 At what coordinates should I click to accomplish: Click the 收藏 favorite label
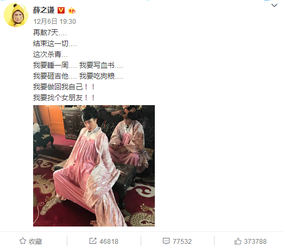(x=35, y=241)
